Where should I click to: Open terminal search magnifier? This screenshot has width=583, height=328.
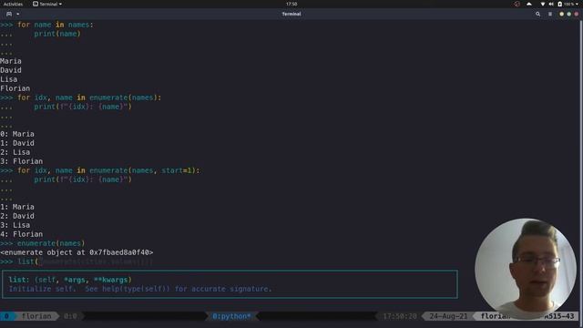(x=537, y=14)
